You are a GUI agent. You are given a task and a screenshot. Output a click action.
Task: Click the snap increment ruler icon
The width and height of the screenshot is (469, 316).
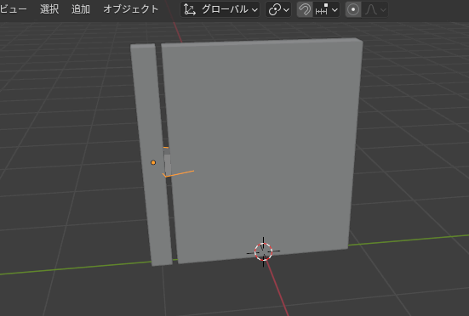click(x=322, y=9)
